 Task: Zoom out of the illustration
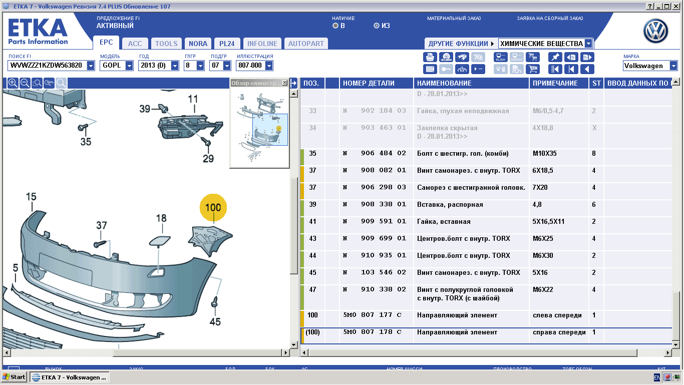click(25, 83)
